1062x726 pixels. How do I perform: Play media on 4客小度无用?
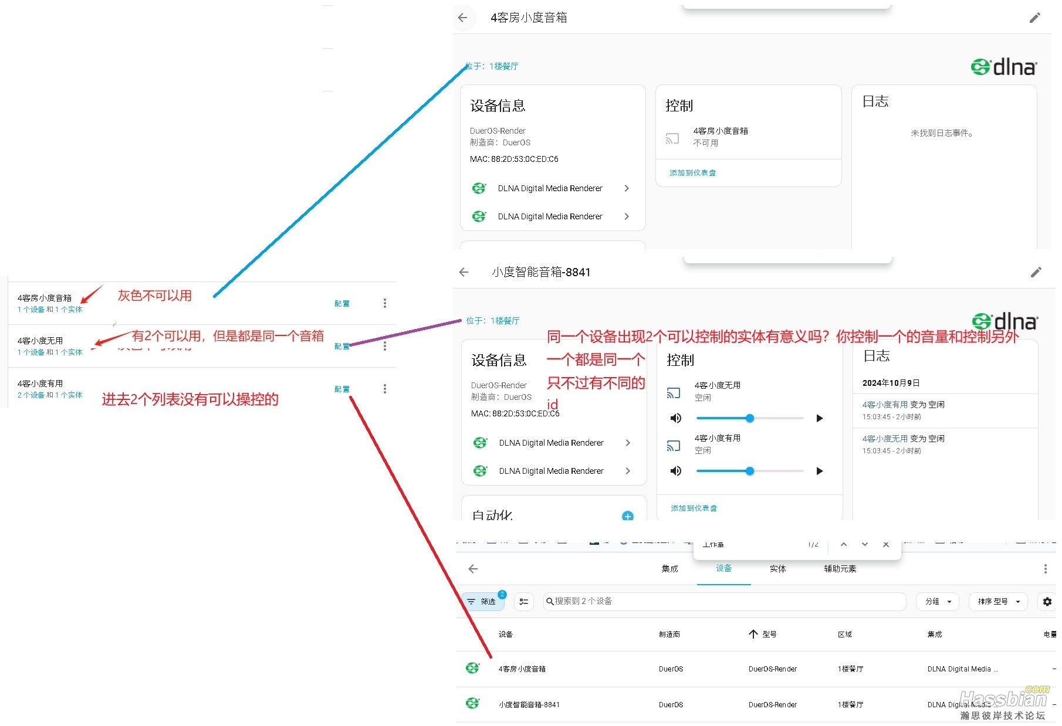[820, 418]
